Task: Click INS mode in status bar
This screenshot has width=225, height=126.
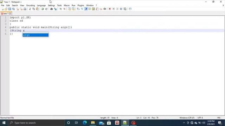Action: (x=219, y=118)
